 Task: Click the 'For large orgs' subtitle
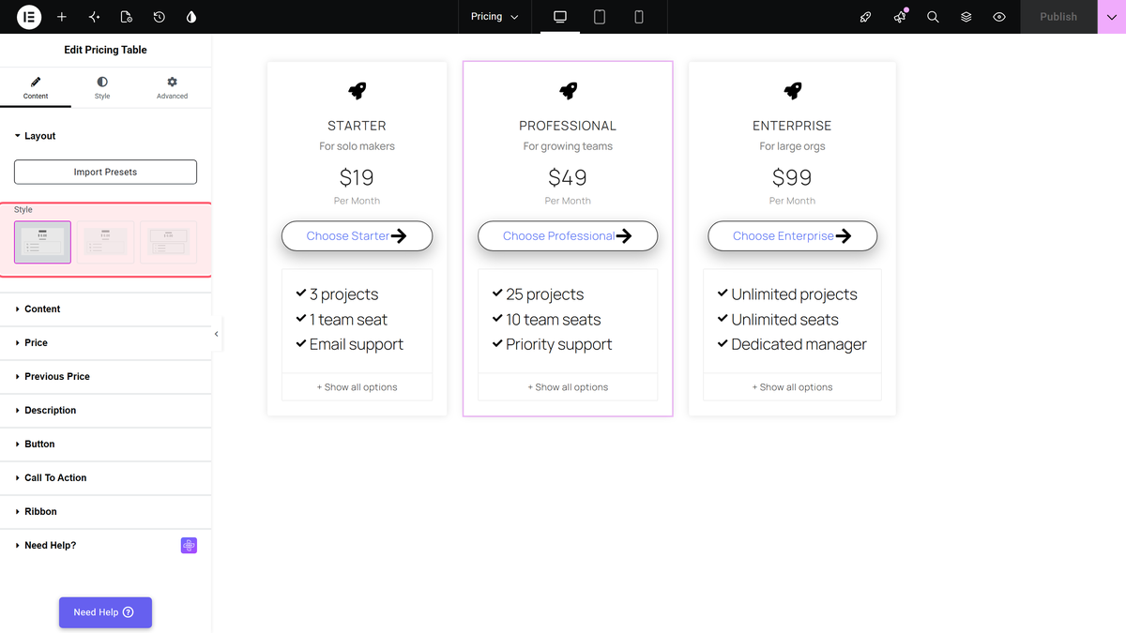(x=792, y=146)
